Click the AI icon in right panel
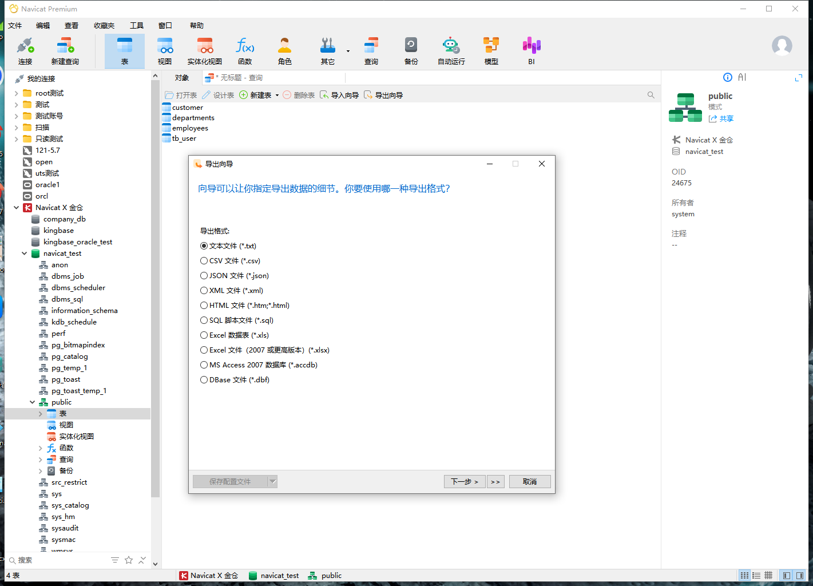Screen dimensions: 813x586 (742, 77)
